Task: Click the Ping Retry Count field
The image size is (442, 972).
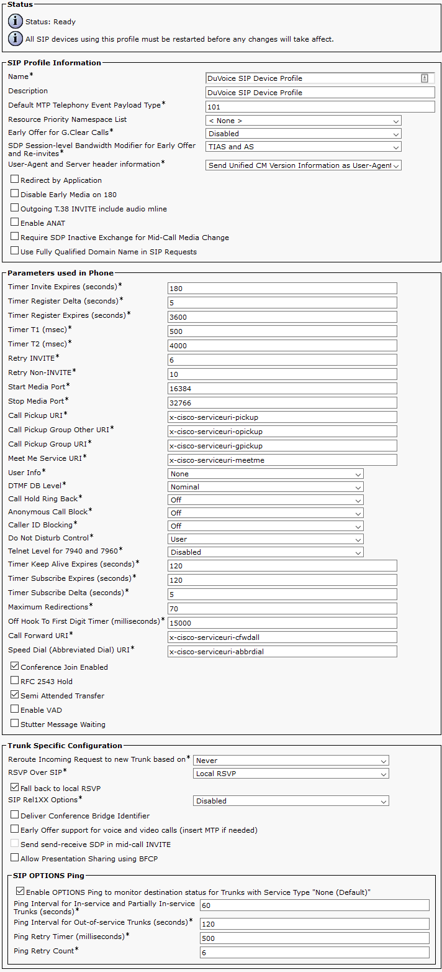Action: [x=315, y=953]
